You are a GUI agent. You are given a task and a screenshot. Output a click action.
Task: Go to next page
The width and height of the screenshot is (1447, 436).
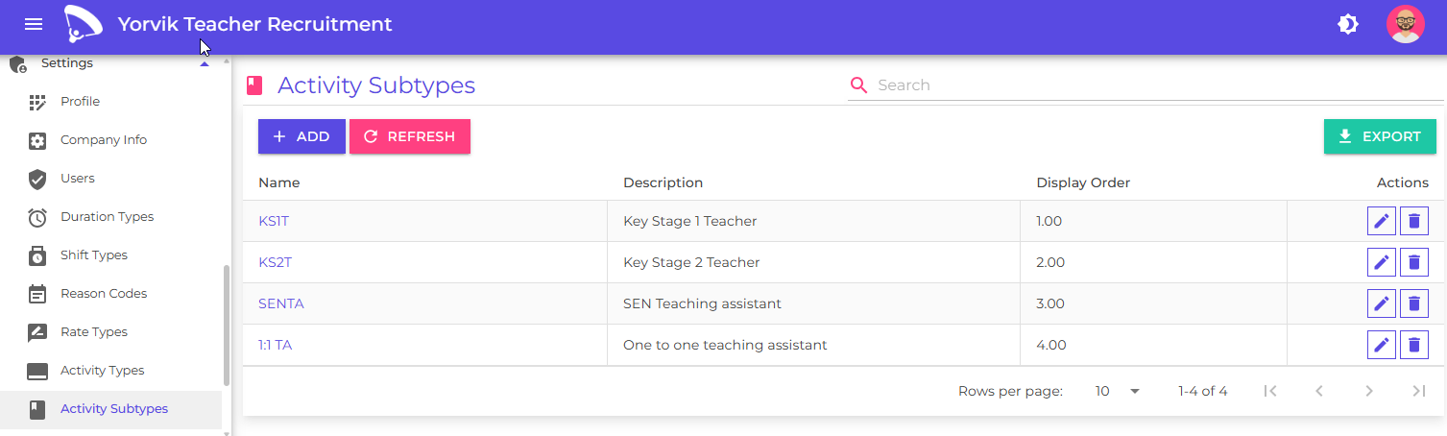1369,391
